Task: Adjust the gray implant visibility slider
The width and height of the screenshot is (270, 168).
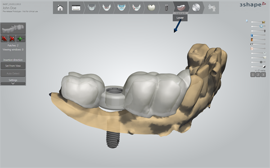Action: point(258,31)
